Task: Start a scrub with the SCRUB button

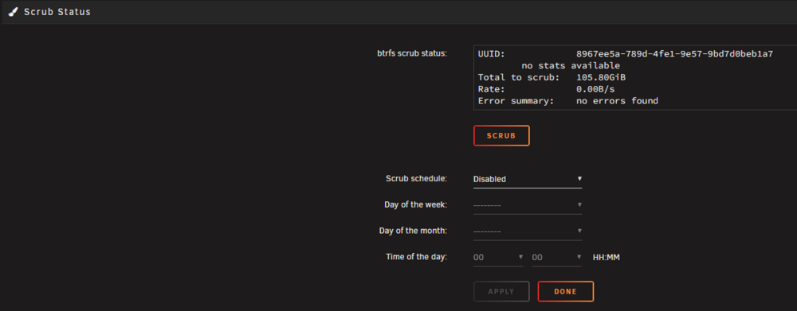Action: tap(501, 135)
